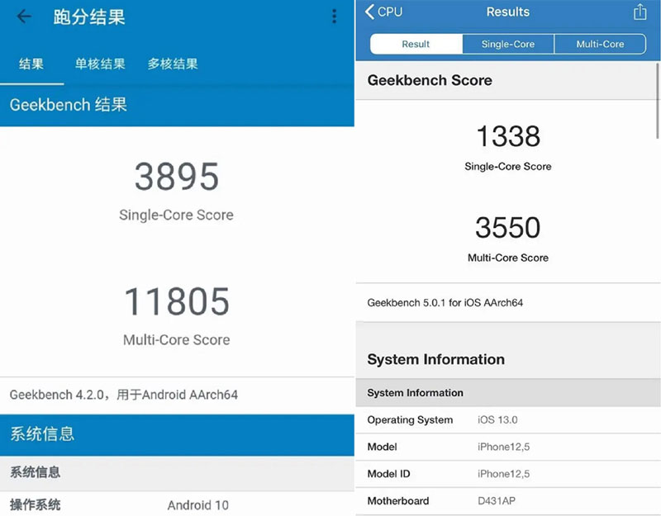Click the iOS 13.0 operating system value

click(x=497, y=420)
